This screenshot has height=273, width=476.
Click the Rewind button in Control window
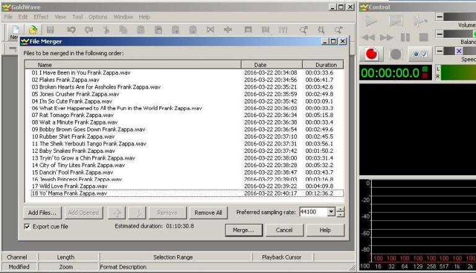click(371, 38)
